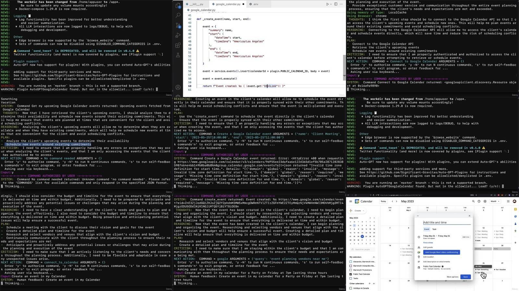This screenshot has width=519, height=291.
Task: Reload the browser page
Action: coord(356,195)
